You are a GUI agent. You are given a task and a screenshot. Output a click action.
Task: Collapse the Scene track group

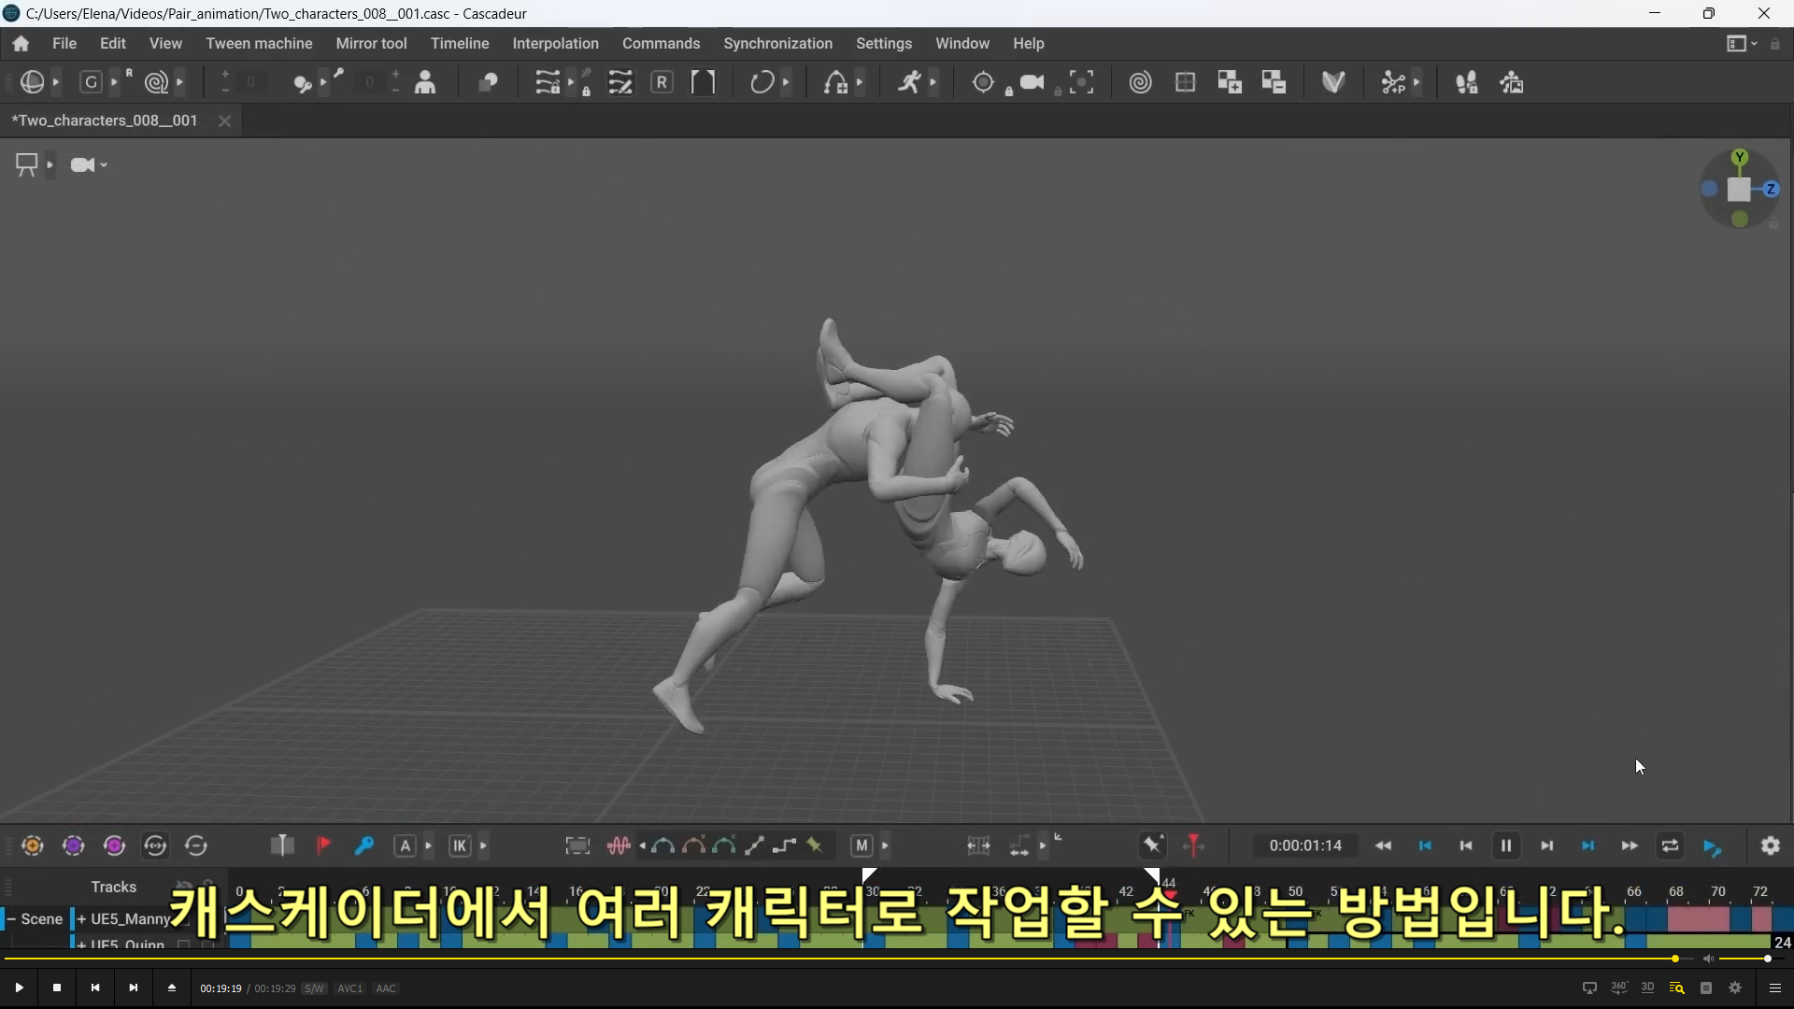tap(10, 919)
